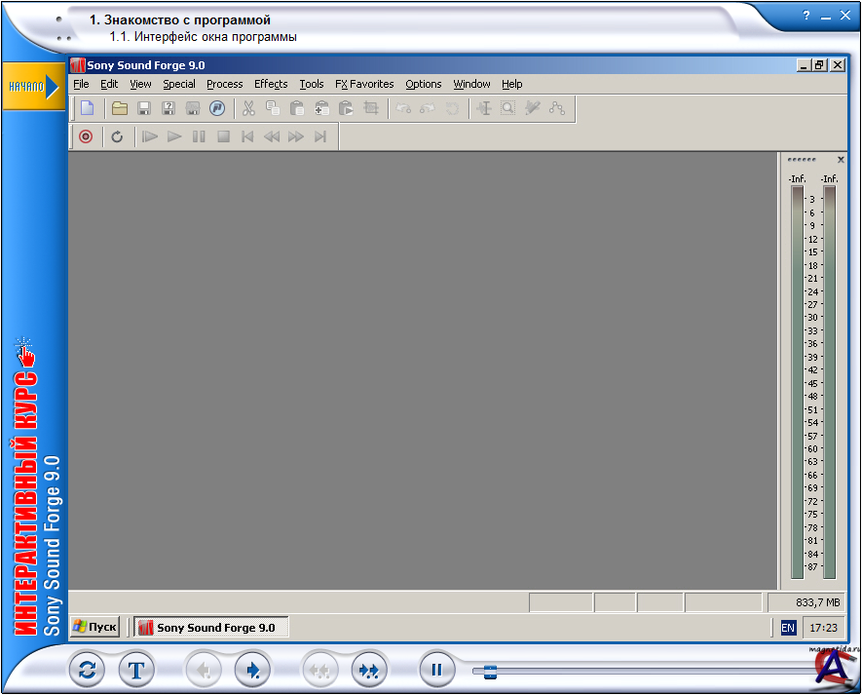Screen dimensions: 862x695
Task: Click the Пуск start button
Action: click(94, 628)
